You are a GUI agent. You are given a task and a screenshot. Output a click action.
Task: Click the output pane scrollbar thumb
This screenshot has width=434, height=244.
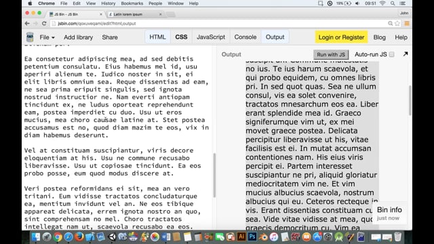click(x=410, y=100)
